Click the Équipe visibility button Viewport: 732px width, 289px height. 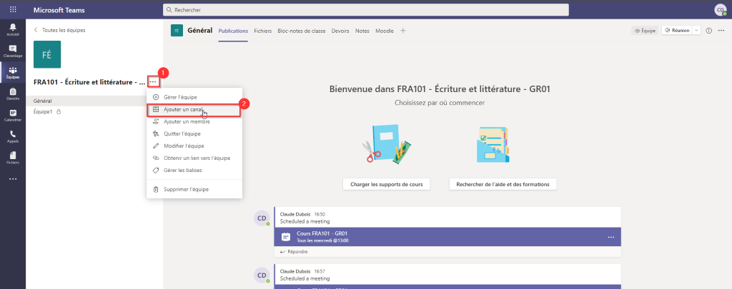coord(644,31)
